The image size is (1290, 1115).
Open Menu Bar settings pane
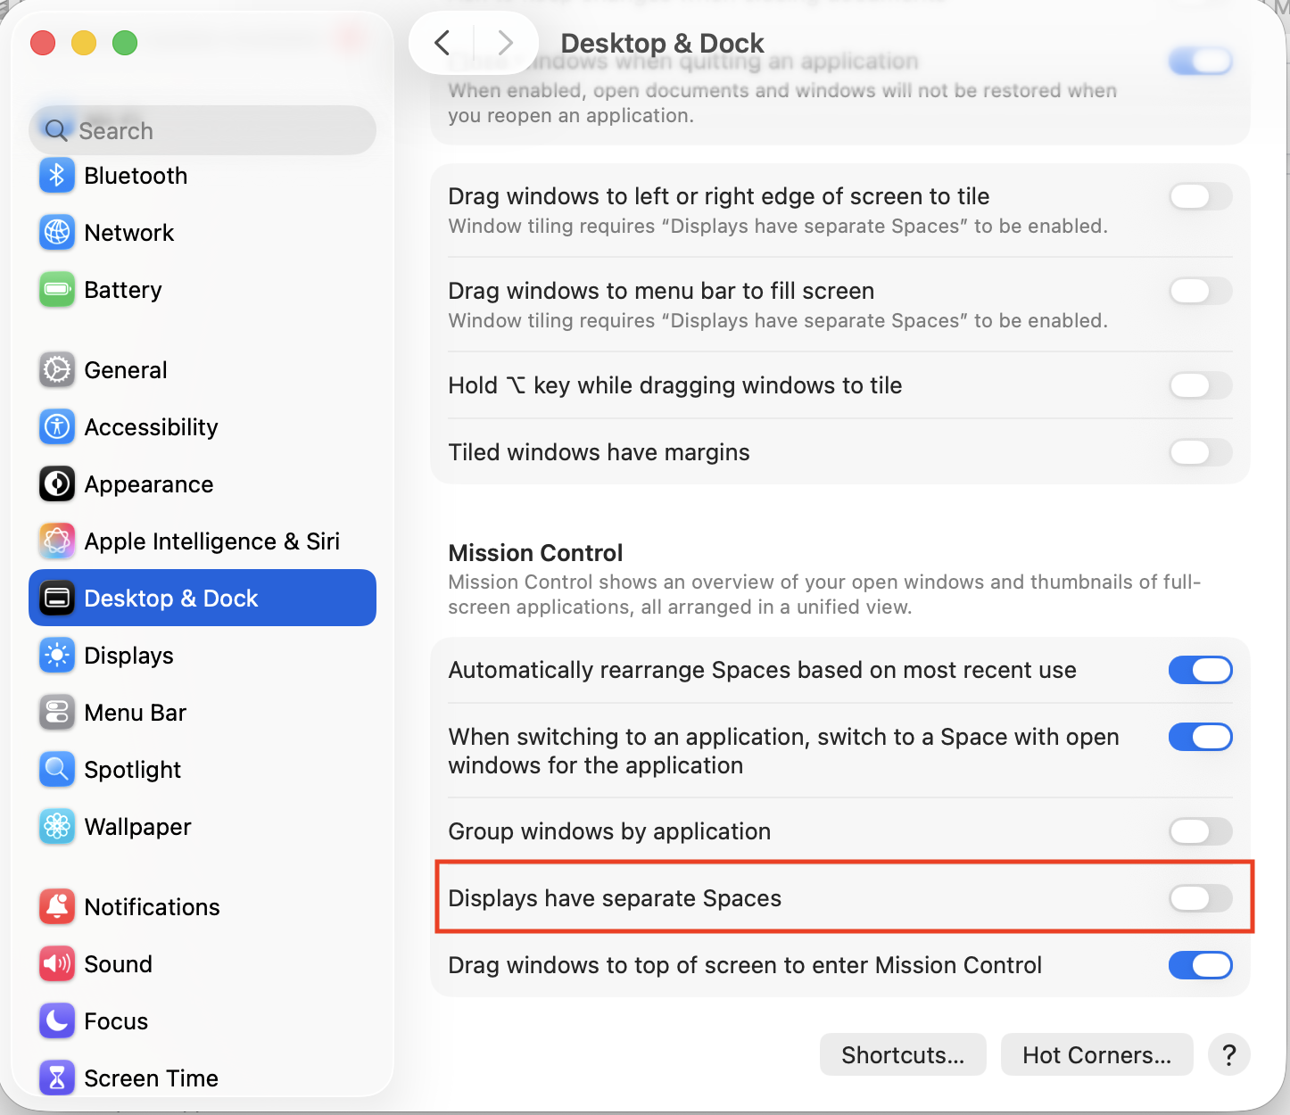(x=135, y=713)
